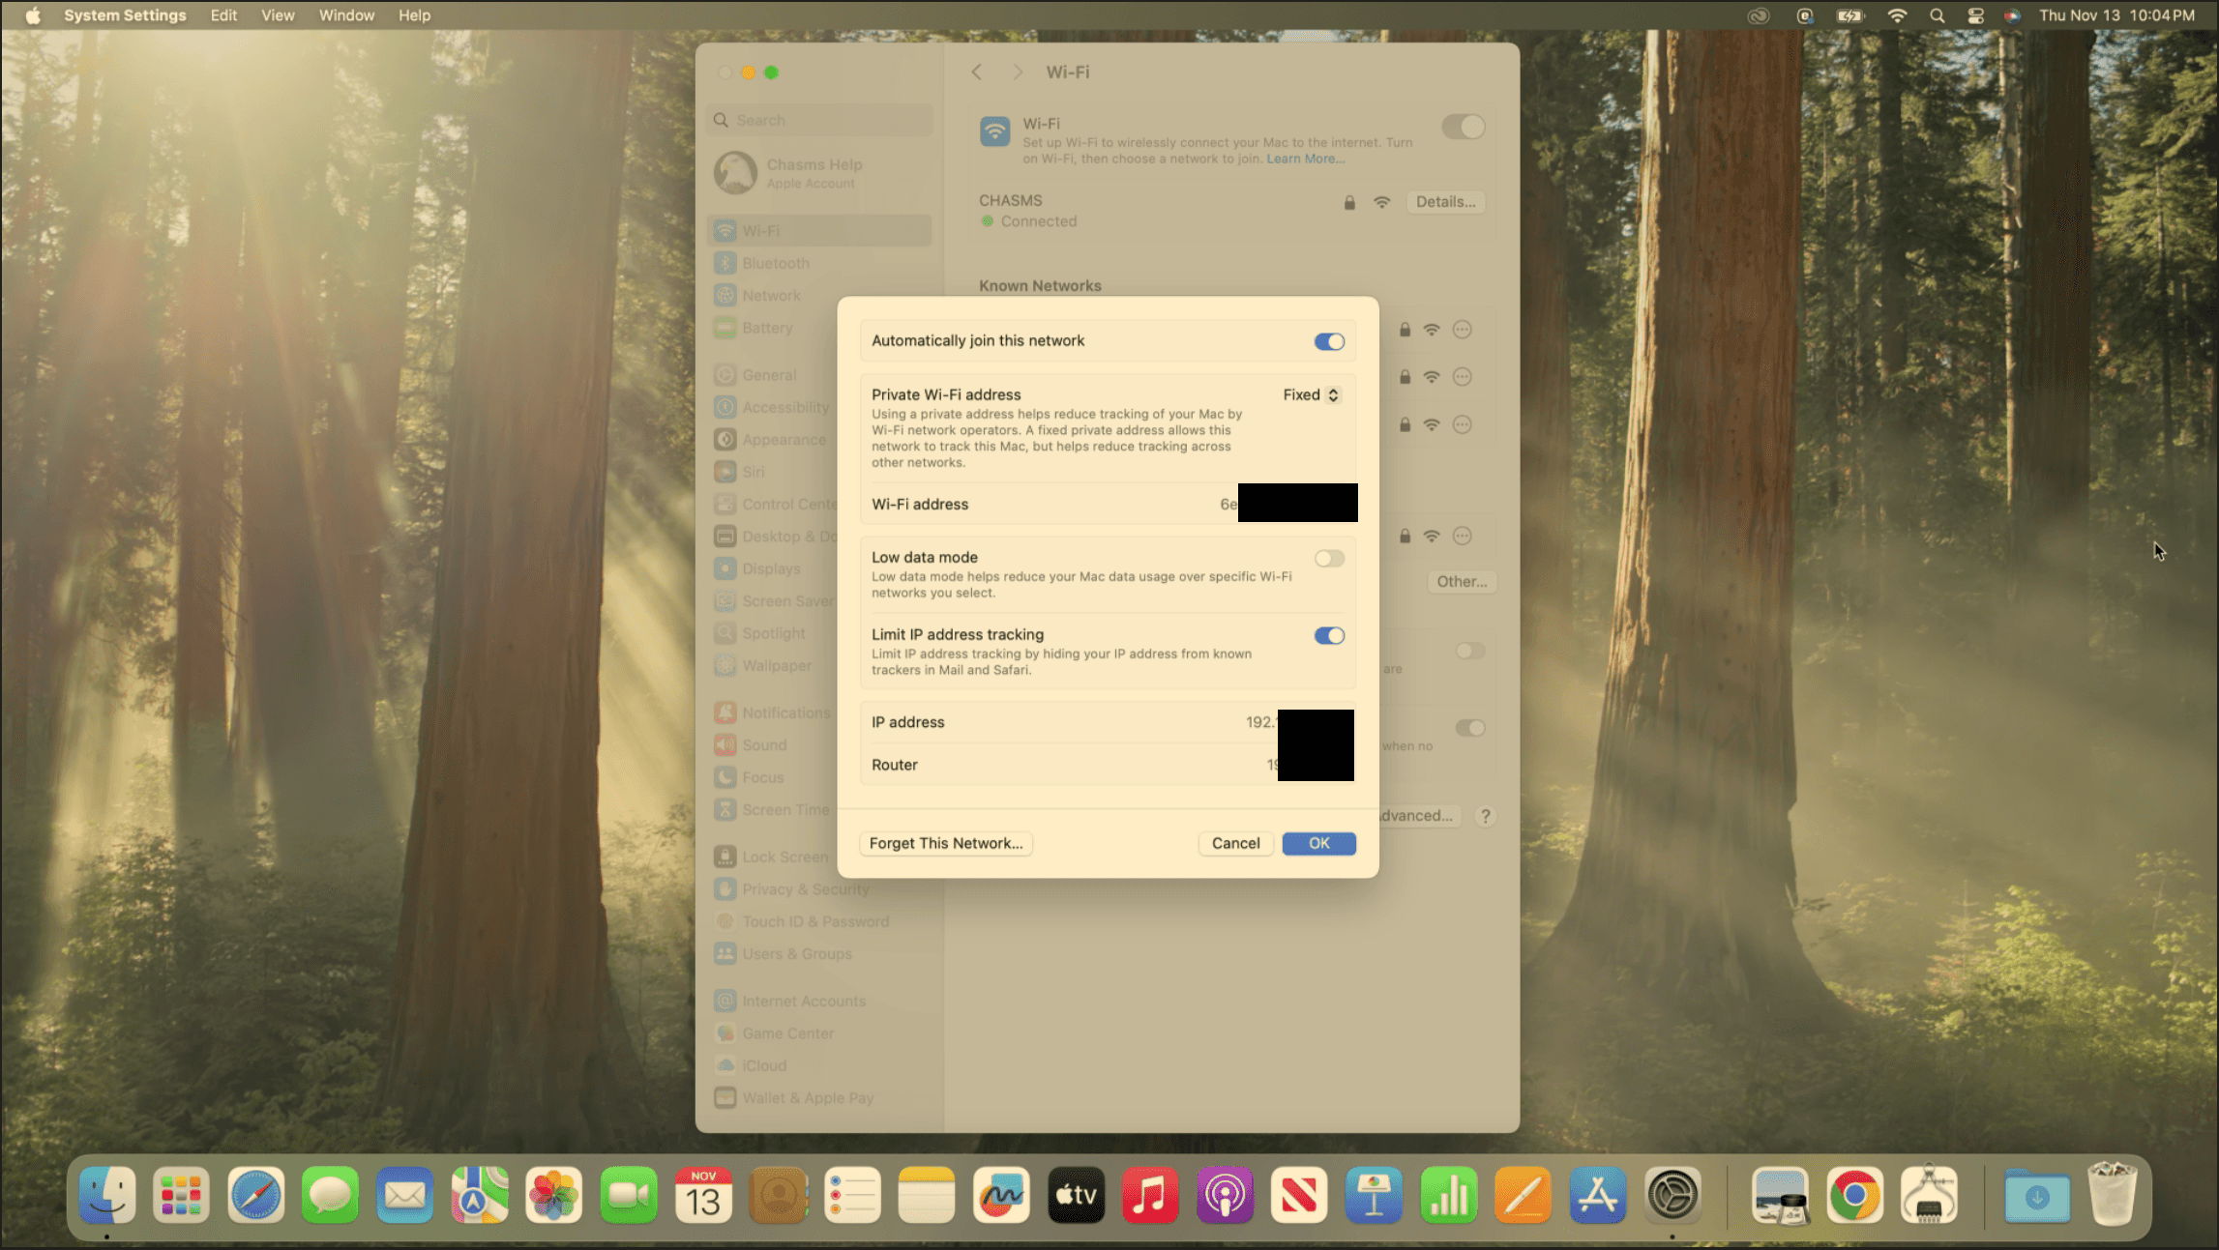The image size is (2219, 1250).
Task: Open App Store from dock
Action: point(1597,1196)
